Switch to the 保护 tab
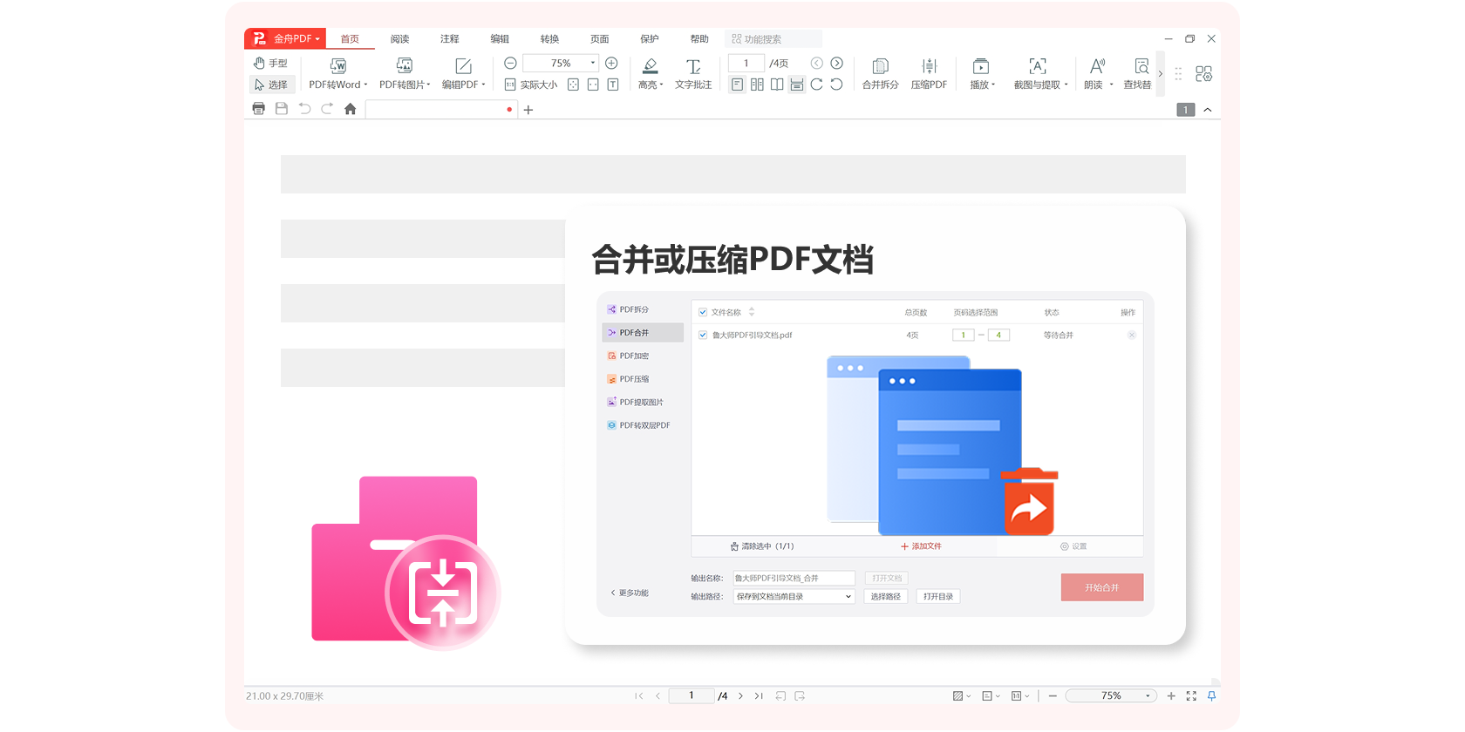Screen dimensions: 1465x732 [650, 39]
